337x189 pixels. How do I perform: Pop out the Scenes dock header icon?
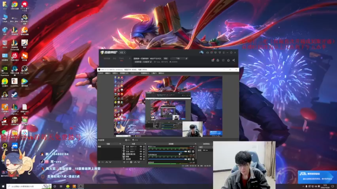(120, 144)
